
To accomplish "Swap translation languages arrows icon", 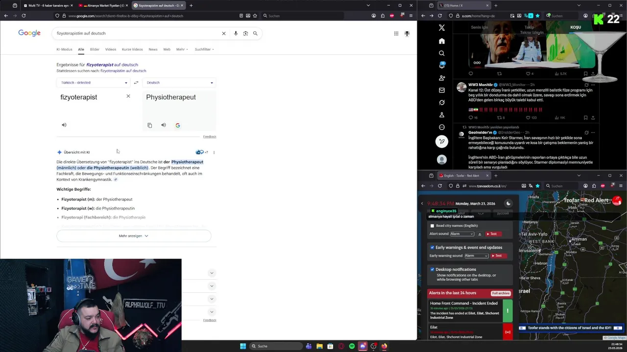I will 136,83.
